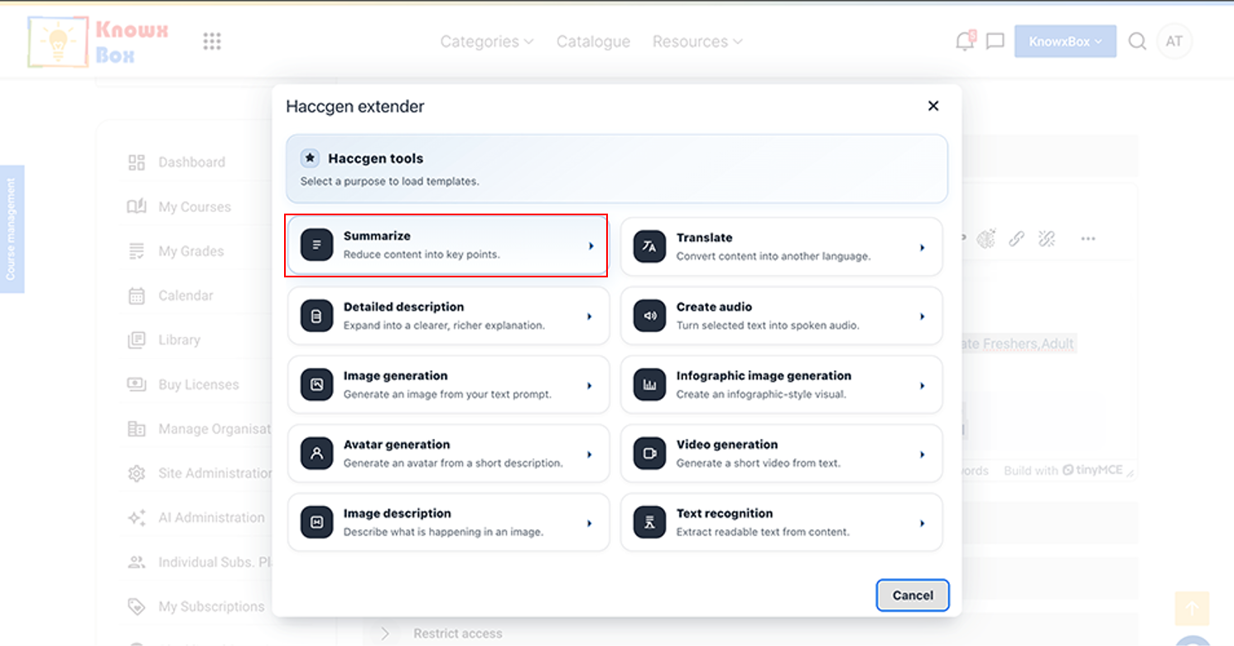
Task: Click the Avatar generation person icon
Action: pyautogui.click(x=316, y=453)
